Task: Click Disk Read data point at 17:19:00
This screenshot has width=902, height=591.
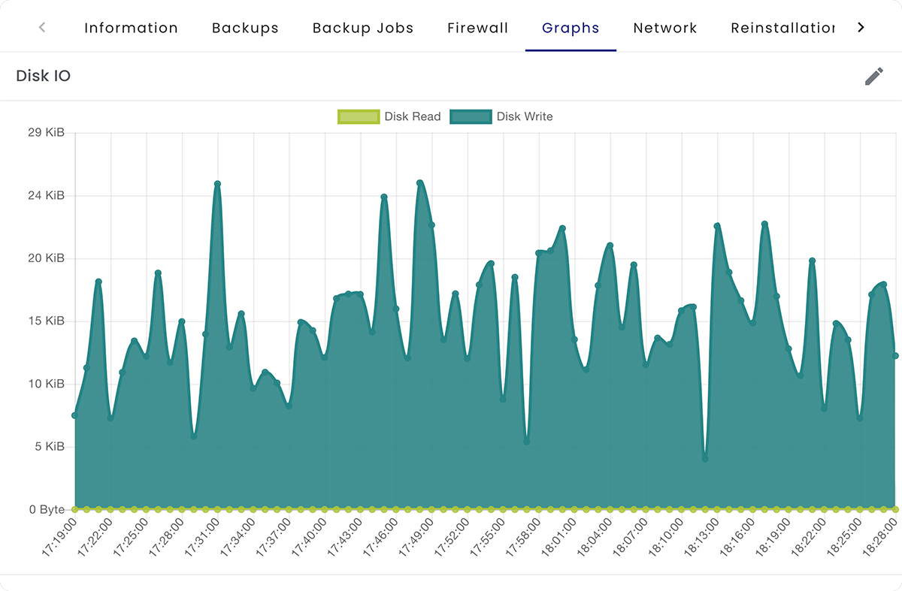Action: [x=74, y=509]
